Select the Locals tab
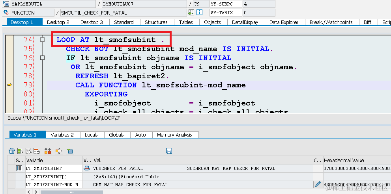The height and width of the screenshot is (194, 391). tap(91, 135)
